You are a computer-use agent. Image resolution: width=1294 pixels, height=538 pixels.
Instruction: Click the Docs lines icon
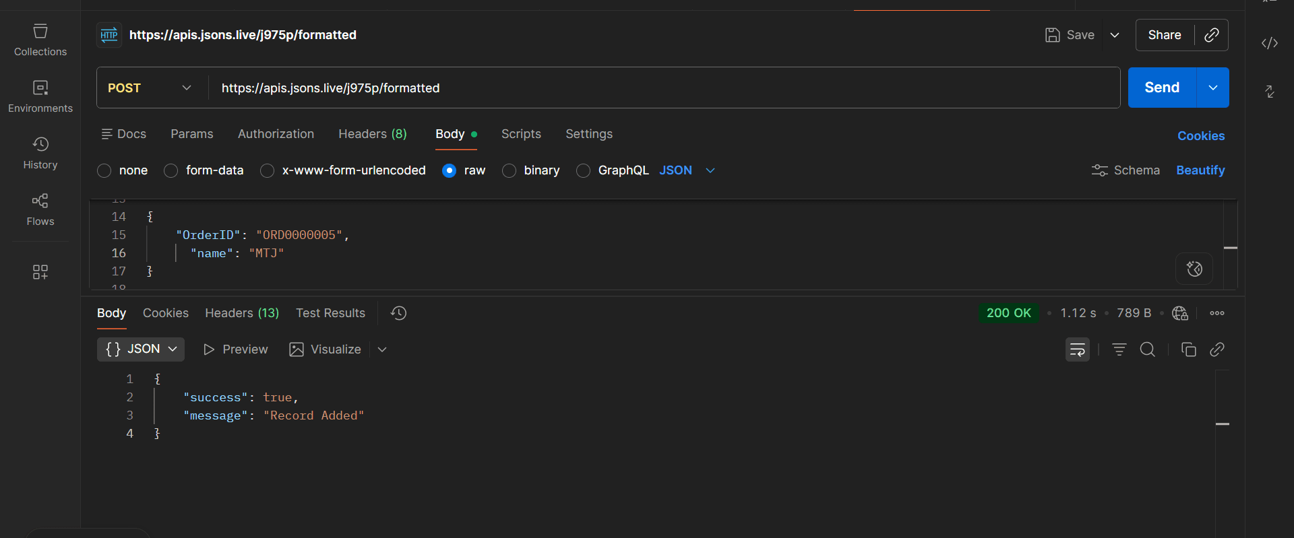(106, 134)
